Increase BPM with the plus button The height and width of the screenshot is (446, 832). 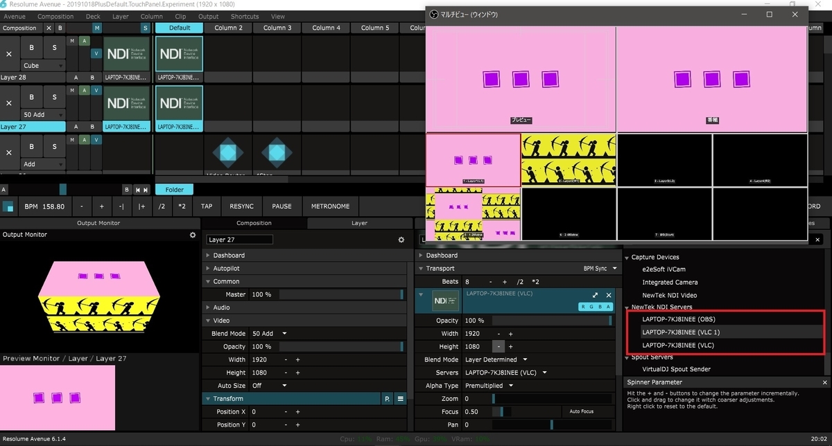click(x=101, y=206)
